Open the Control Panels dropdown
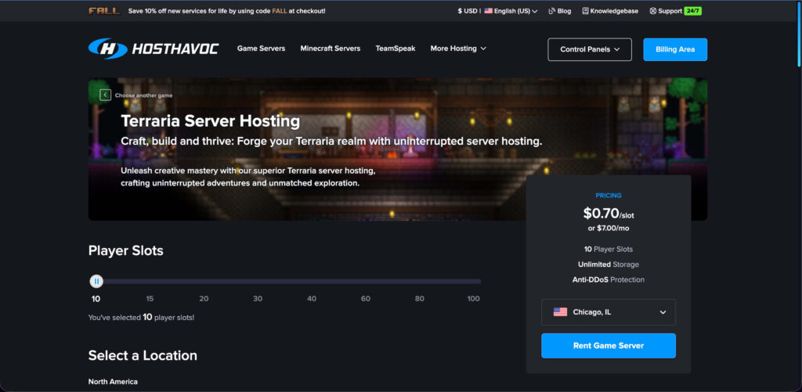This screenshot has width=802, height=392. click(589, 49)
